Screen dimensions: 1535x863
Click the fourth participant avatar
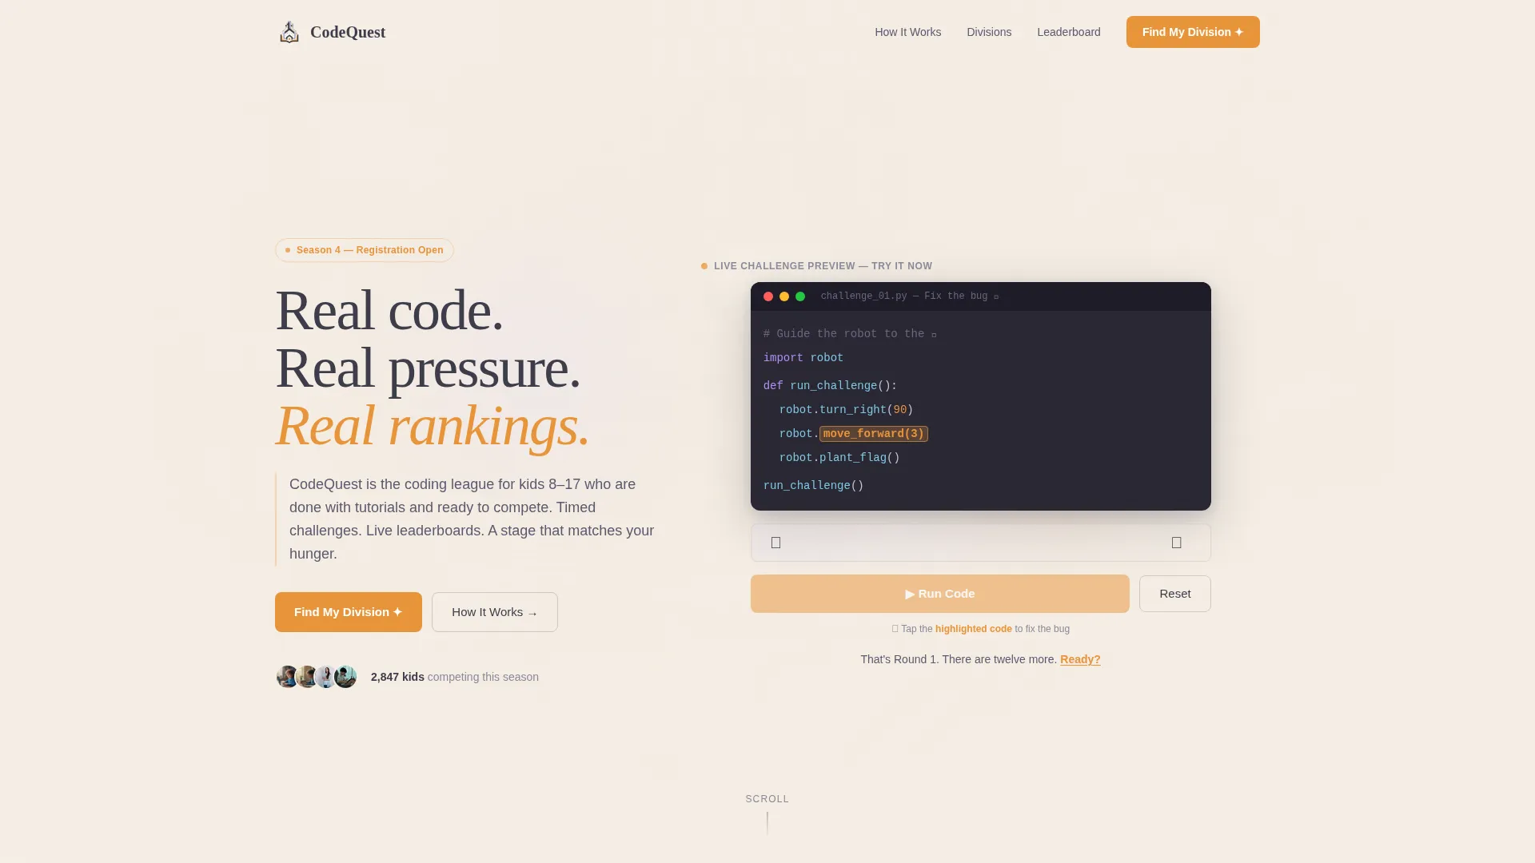pyautogui.click(x=345, y=677)
